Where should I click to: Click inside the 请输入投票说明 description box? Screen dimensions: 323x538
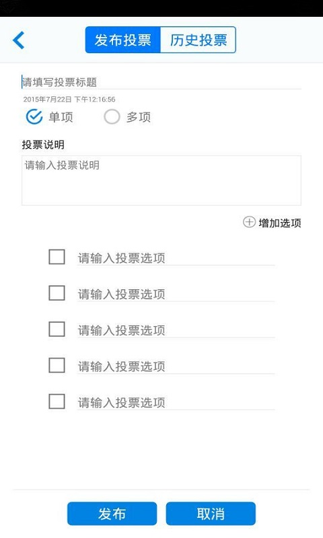point(161,180)
